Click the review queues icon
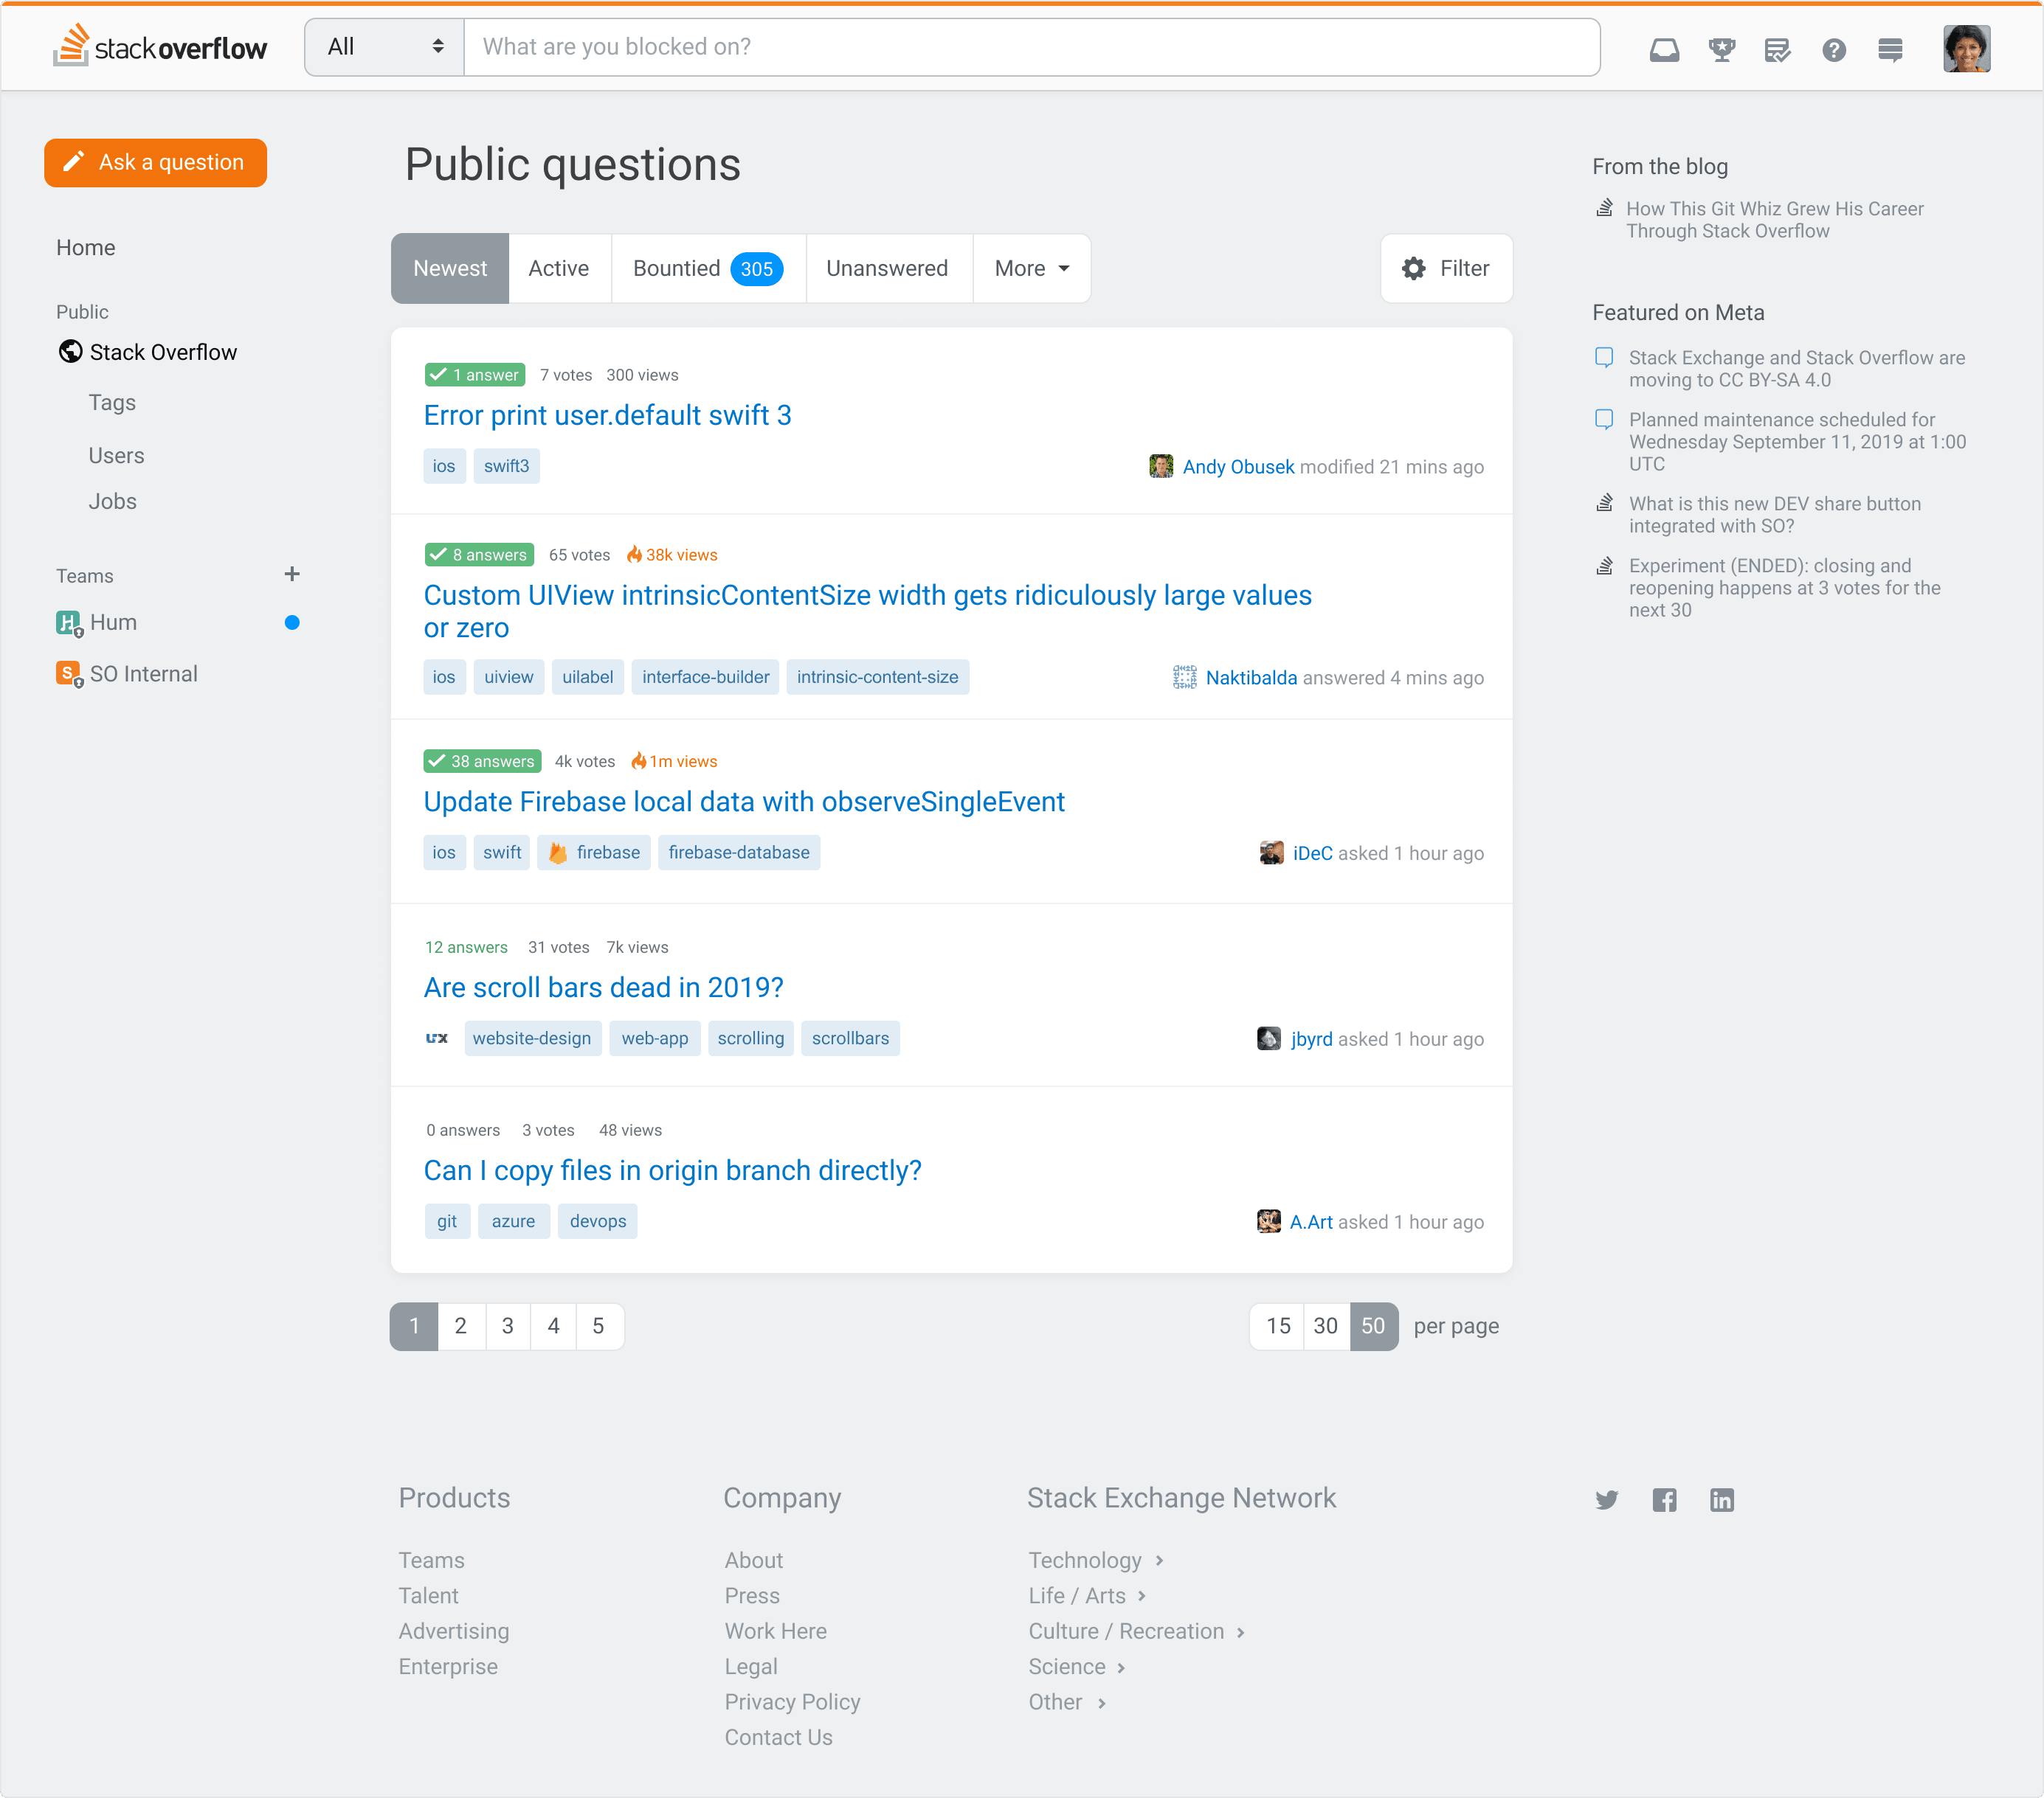The image size is (2044, 1798). (x=1777, y=49)
